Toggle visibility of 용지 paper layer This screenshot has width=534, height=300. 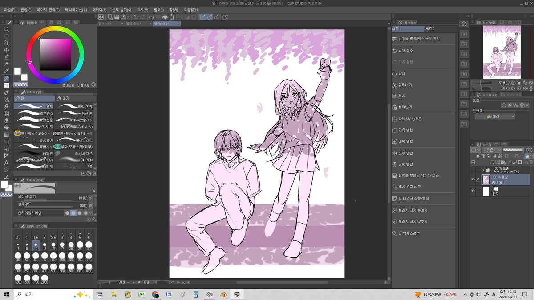[473, 191]
